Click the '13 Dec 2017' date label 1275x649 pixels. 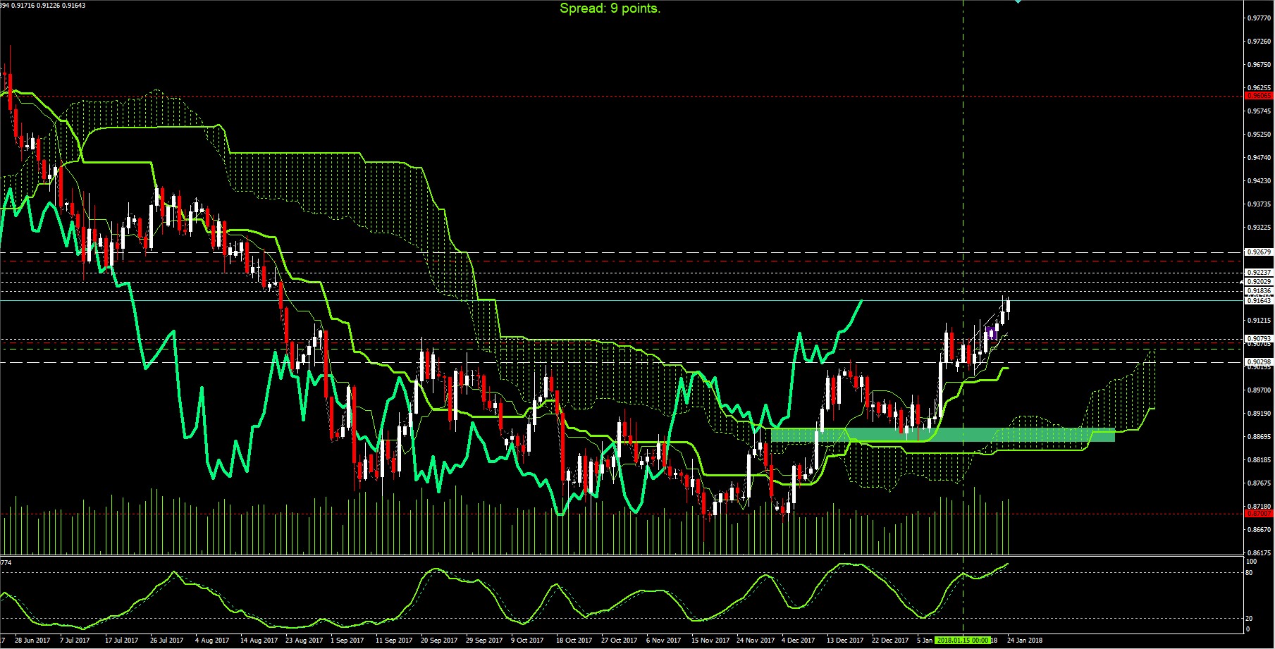click(x=845, y=641)
